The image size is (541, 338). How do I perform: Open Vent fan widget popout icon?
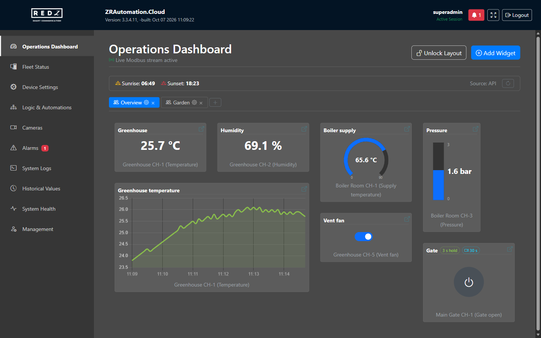407,219
